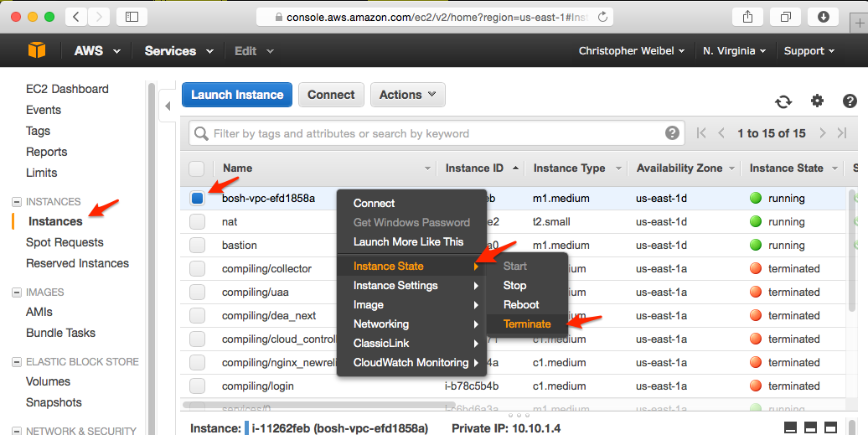The height and width of the screenshot is (435, 868).
Task: Click the Safari address bar
Action: click(x=435, y=17)
